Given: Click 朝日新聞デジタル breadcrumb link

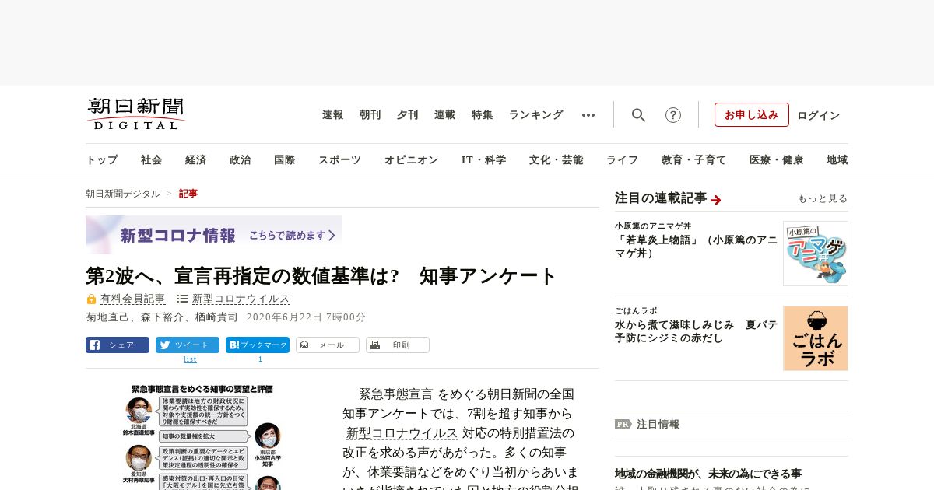Looking at the screenshot, I should click(x=123, y=194).
